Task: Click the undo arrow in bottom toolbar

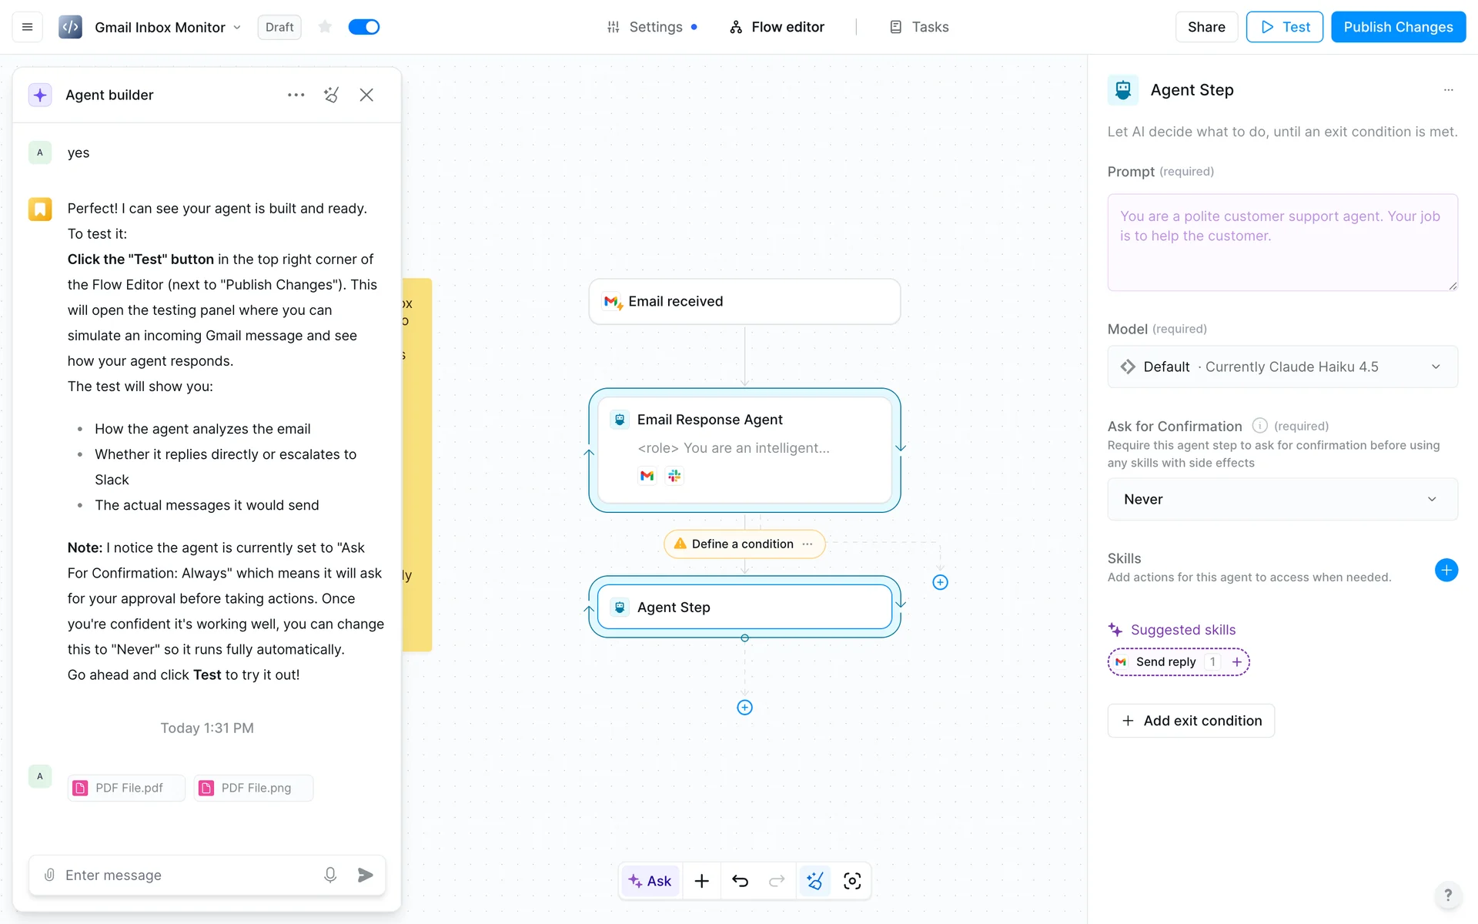Action: tap(740, 881)
